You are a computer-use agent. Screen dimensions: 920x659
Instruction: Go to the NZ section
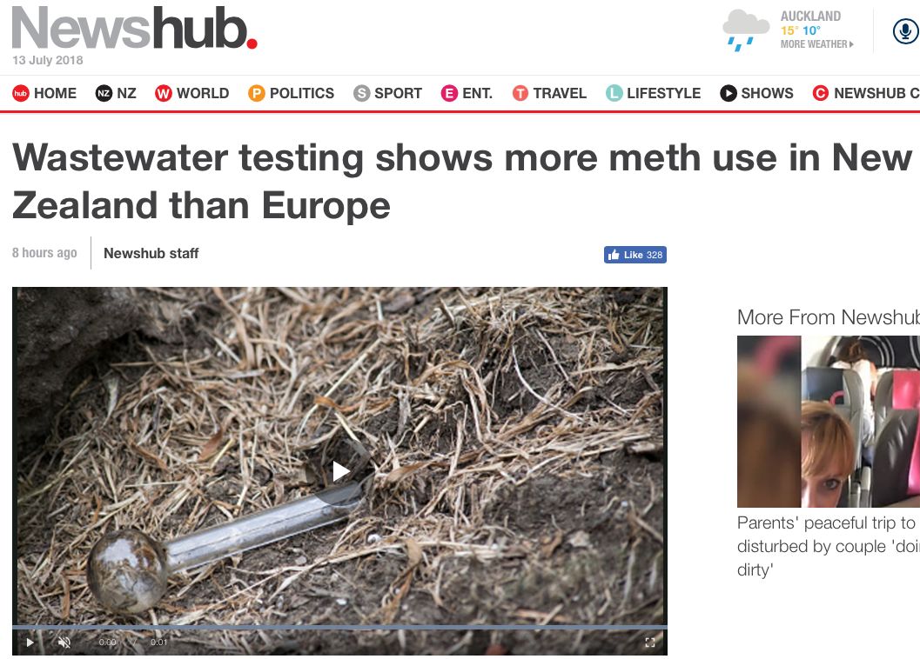(x=116, y=93)
